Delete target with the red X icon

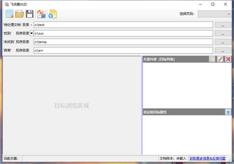228,59
